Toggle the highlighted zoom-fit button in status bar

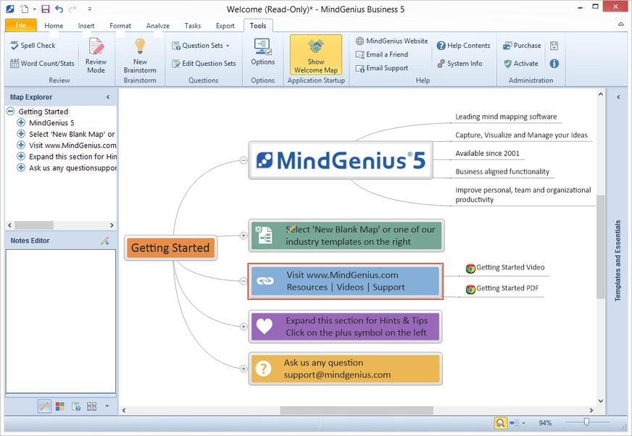pos(500,423)
